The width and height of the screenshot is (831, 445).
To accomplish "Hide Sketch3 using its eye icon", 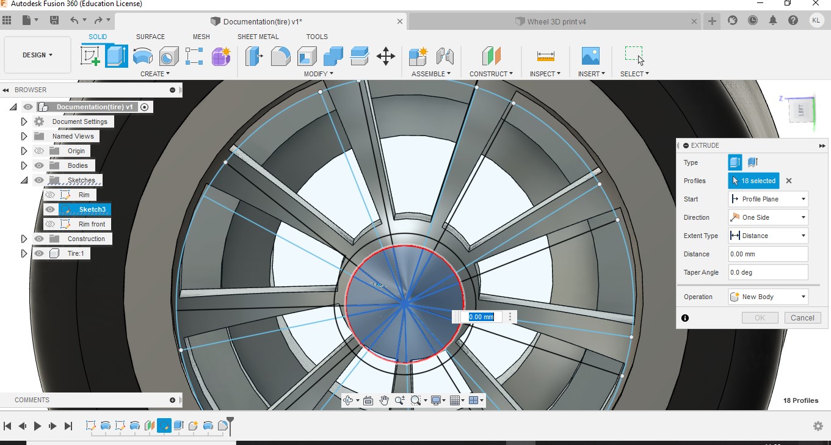I will pyautogui.click(x=50, y=209).
